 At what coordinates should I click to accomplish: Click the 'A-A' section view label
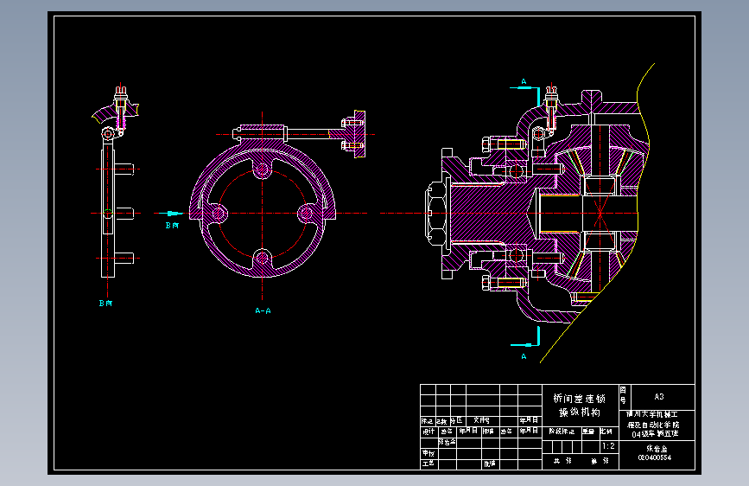pyautogui.click(x=263, y=310)
